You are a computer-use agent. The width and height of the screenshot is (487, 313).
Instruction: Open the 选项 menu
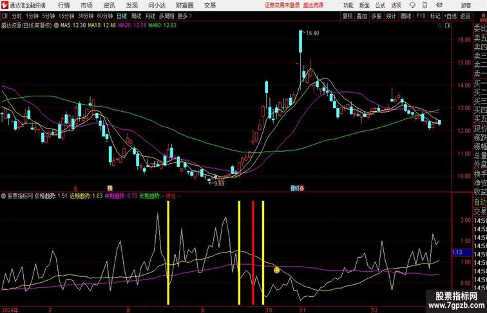click(x=396, y=5)
